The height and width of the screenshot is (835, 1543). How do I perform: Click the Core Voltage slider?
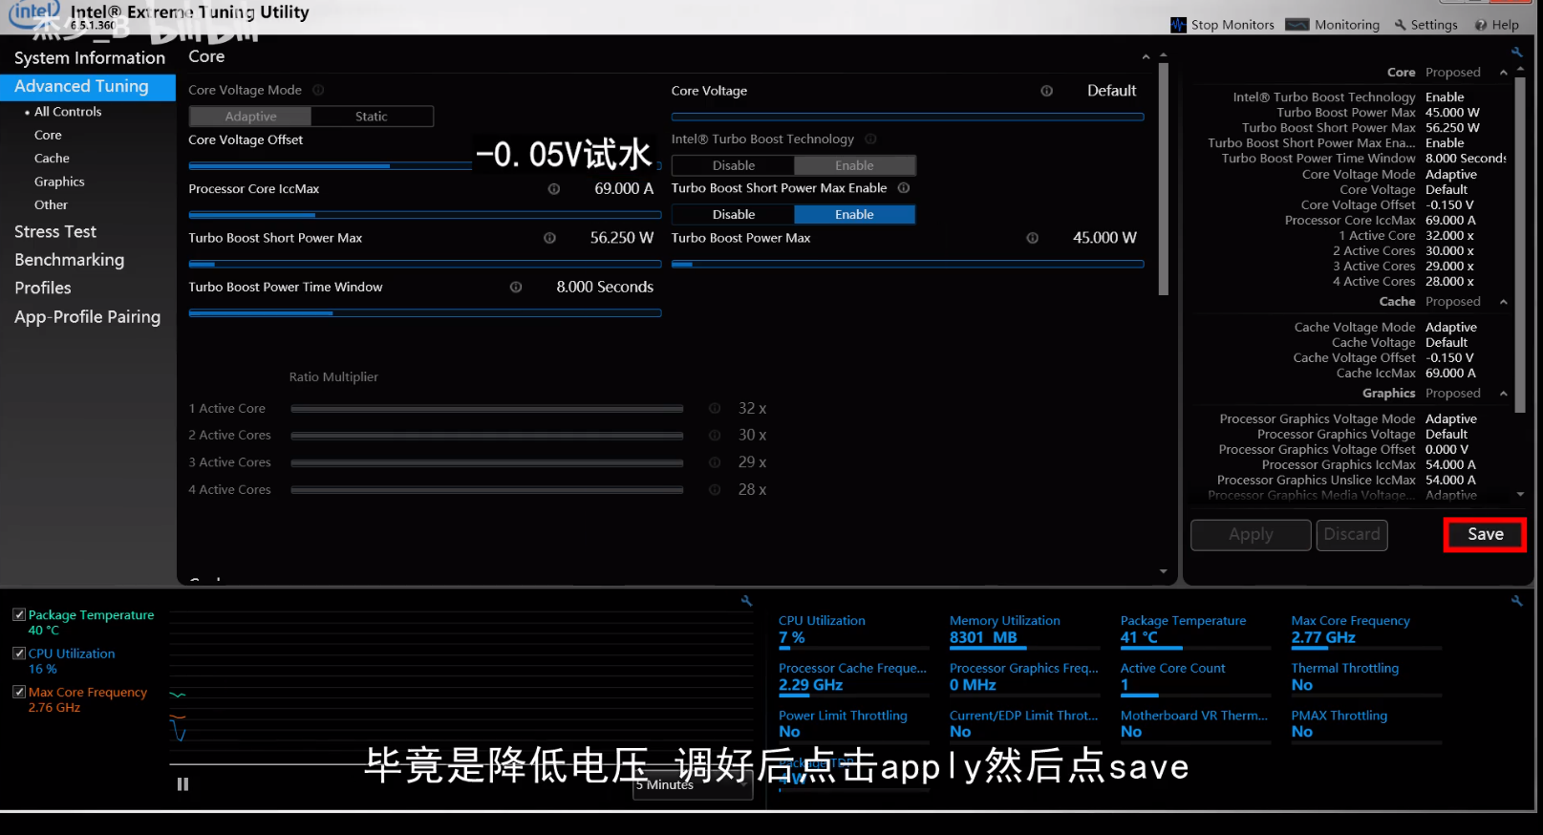[x=908, y=117]
